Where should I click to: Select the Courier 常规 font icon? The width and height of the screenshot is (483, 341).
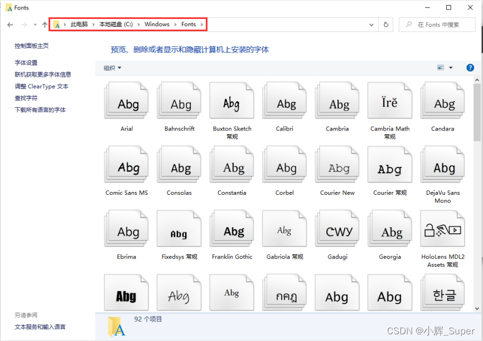coord(390,165)
